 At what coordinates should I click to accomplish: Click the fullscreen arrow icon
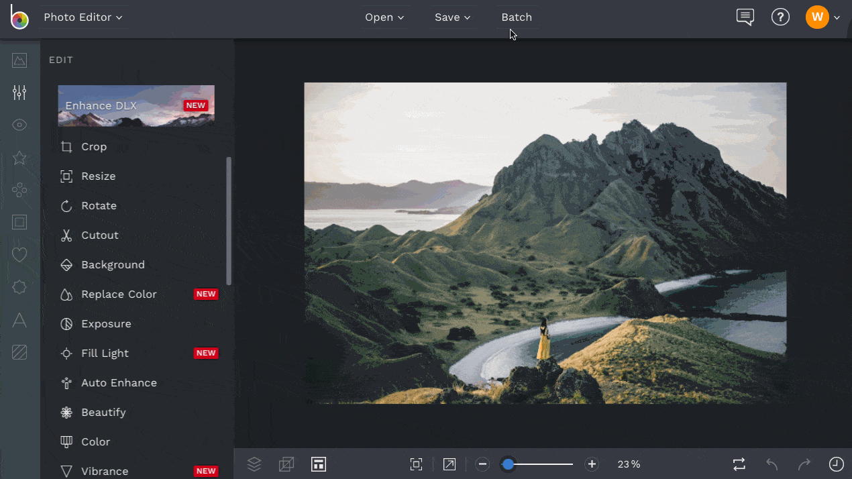click(449, 464)
